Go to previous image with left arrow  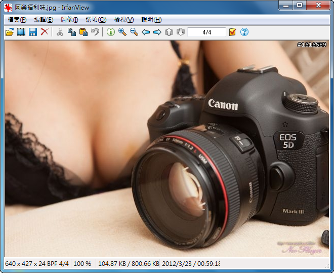pos(146,32)
